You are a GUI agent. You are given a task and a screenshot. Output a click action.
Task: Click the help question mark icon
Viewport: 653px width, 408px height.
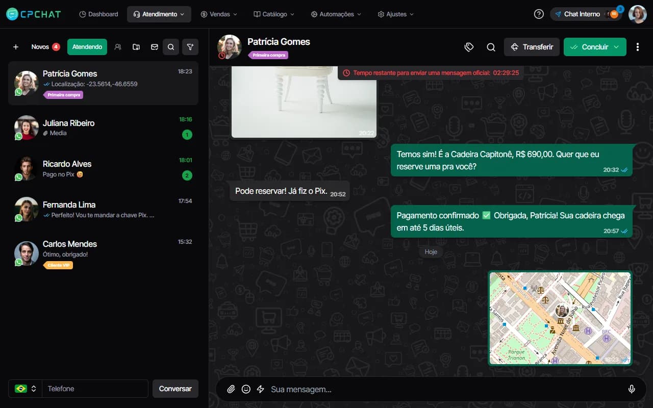coord(539,14)
